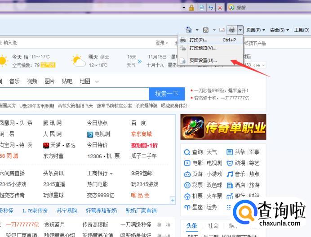Image resolution: width=311 pixels, height=237 pixels.
Task: Open the 12306·机票 link
Action: coord(103,156)
